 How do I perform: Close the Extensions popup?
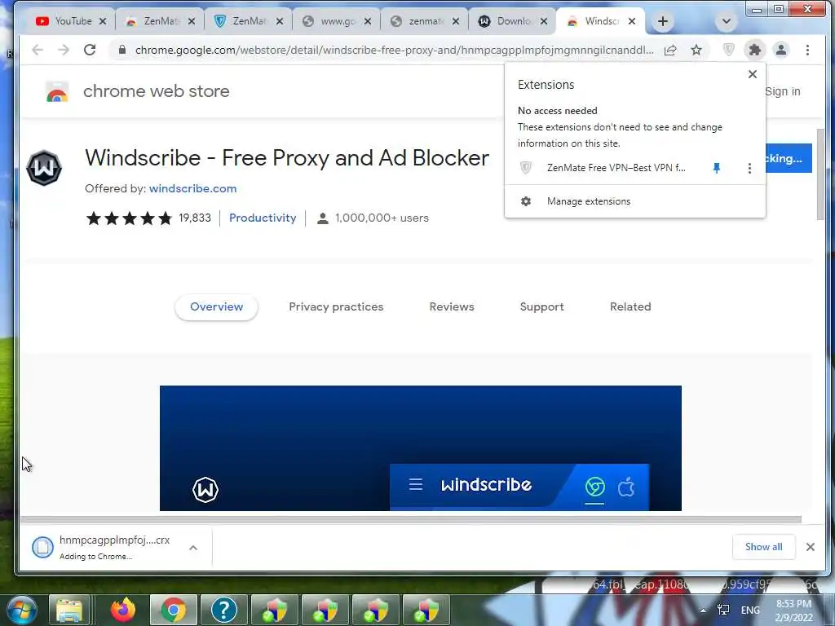[x=753, y=74]
